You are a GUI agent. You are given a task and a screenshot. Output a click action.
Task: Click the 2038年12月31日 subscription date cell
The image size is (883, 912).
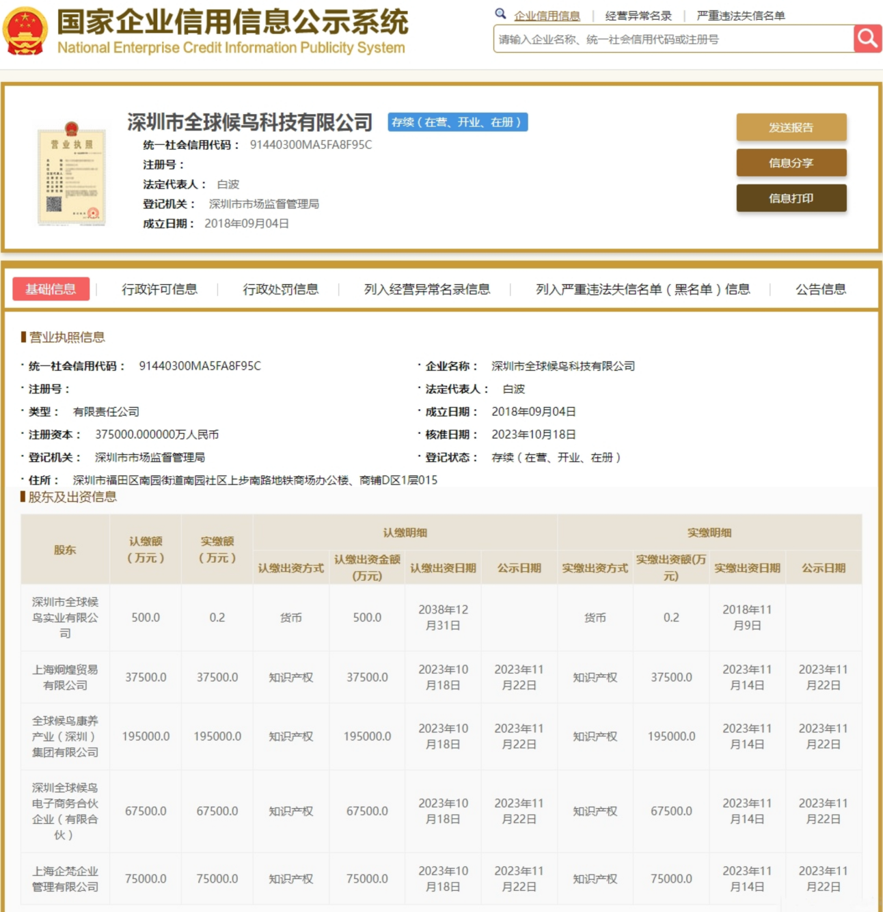443,618
